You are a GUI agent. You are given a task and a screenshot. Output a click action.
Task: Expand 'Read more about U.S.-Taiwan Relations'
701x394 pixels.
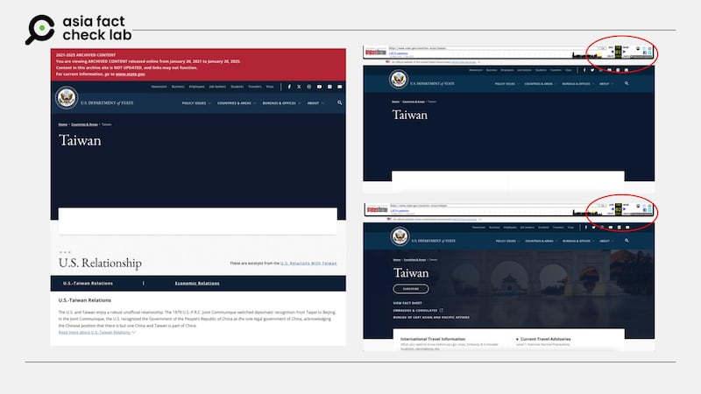96,333
